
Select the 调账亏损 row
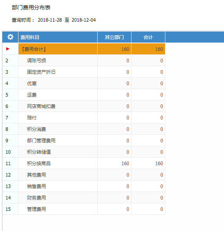click(x=84, y=60)
